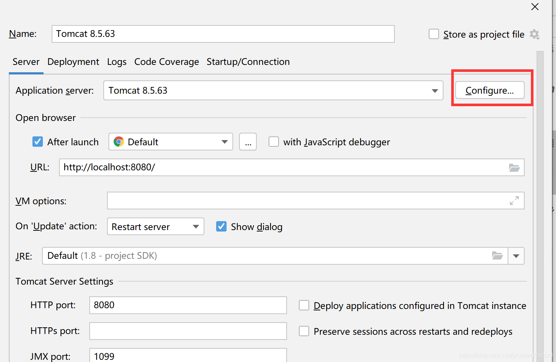Click the empty HTTPs port field
556x362 pixels.
[188, 331]
